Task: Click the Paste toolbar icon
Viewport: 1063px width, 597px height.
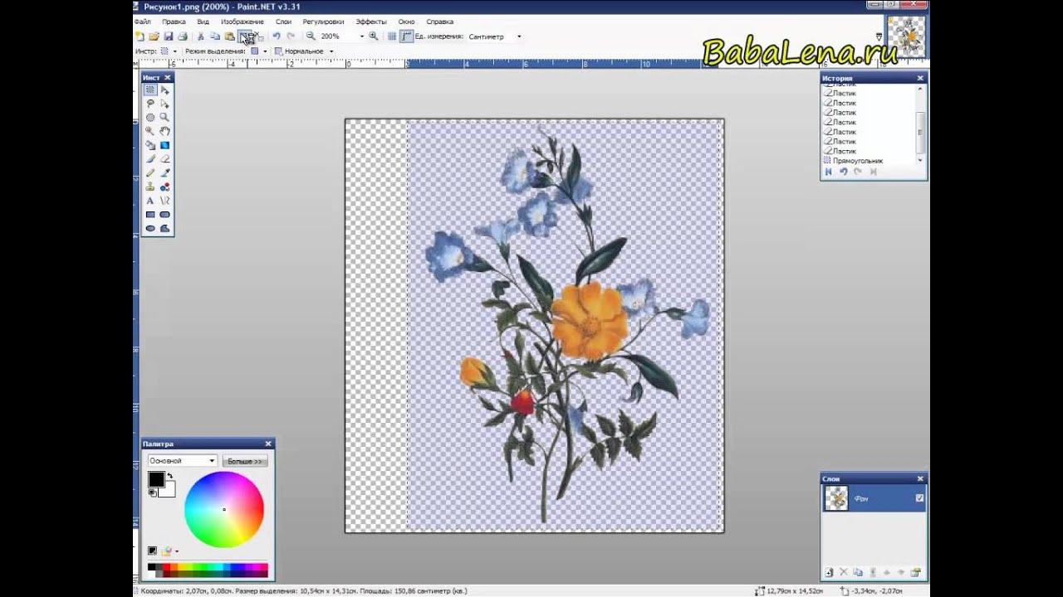Action: pyautogui.click(x=230, y=36)
